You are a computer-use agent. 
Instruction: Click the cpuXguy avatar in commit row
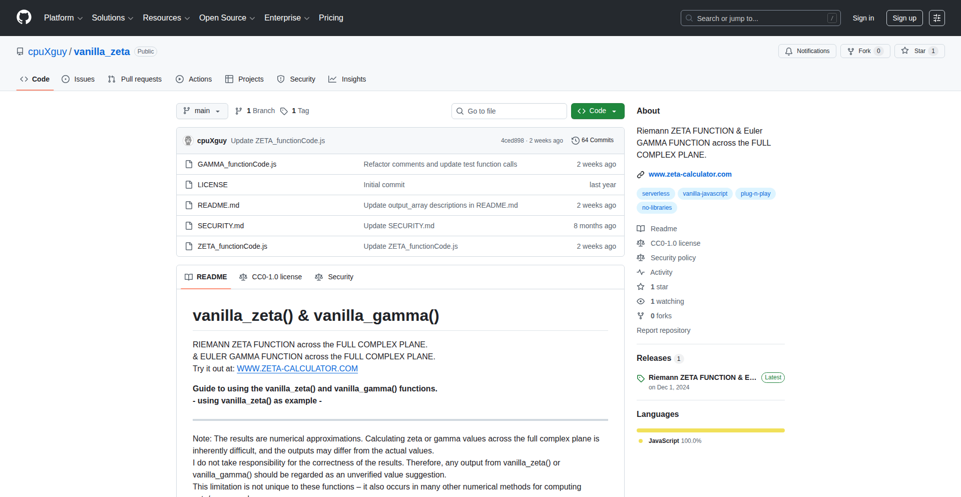click(x=188, y=141)
